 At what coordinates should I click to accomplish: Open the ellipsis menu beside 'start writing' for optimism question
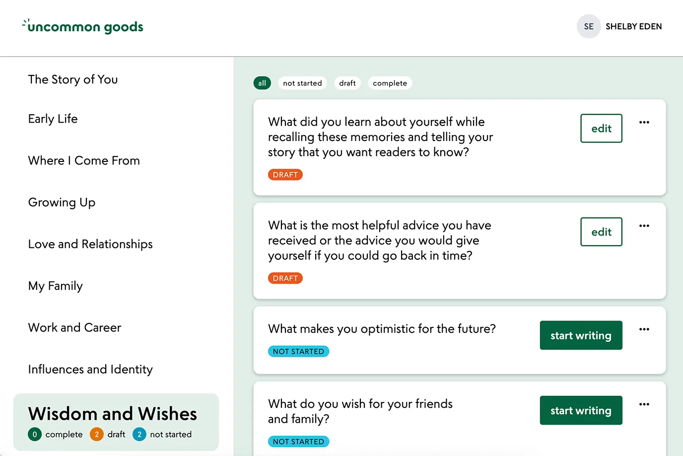click(644, 329)
